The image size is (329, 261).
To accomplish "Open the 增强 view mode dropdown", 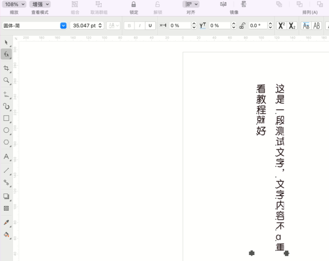I will (40, 4).
